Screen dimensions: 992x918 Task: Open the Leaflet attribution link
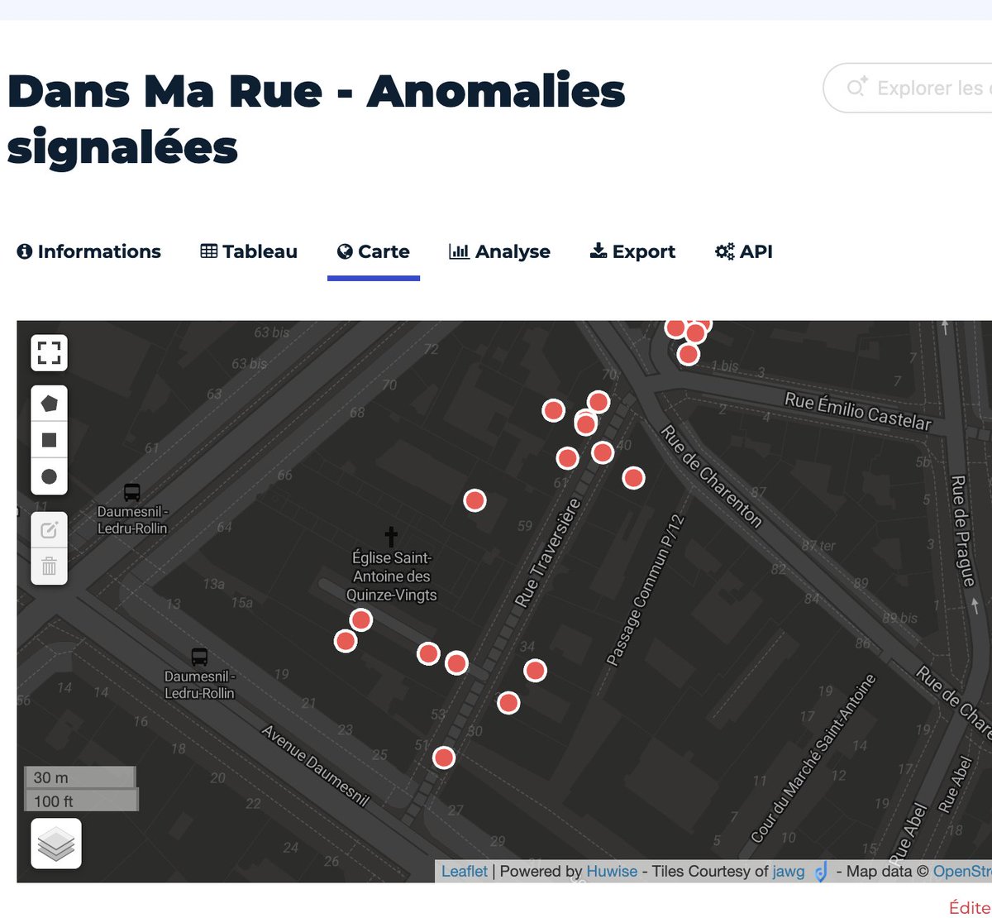click(x=464, y=871)
